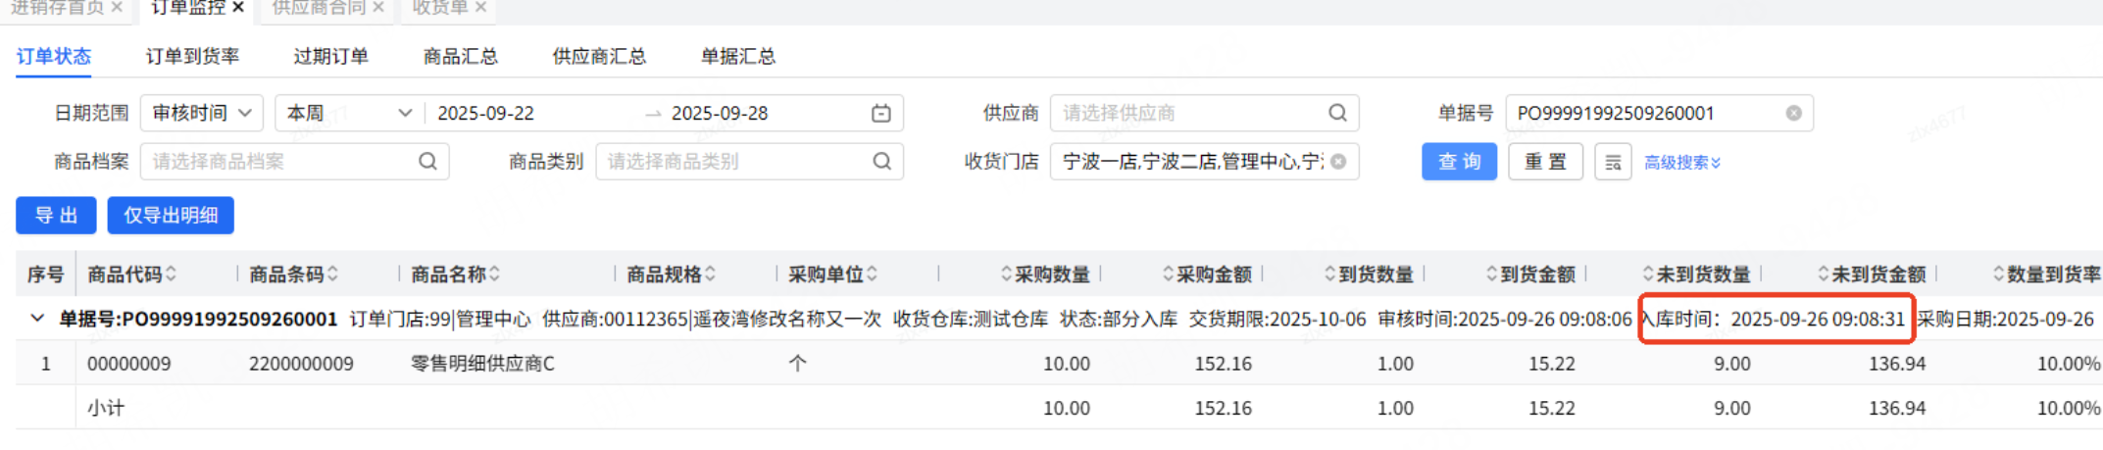This screenshot has width=2103, height=450.
Task: Open the 本周 period dropdown
Action: [x=348, y=114]
